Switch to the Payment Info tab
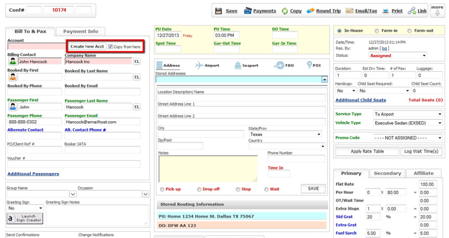Viewport: 449px width, 238px height. pos(81,31)
